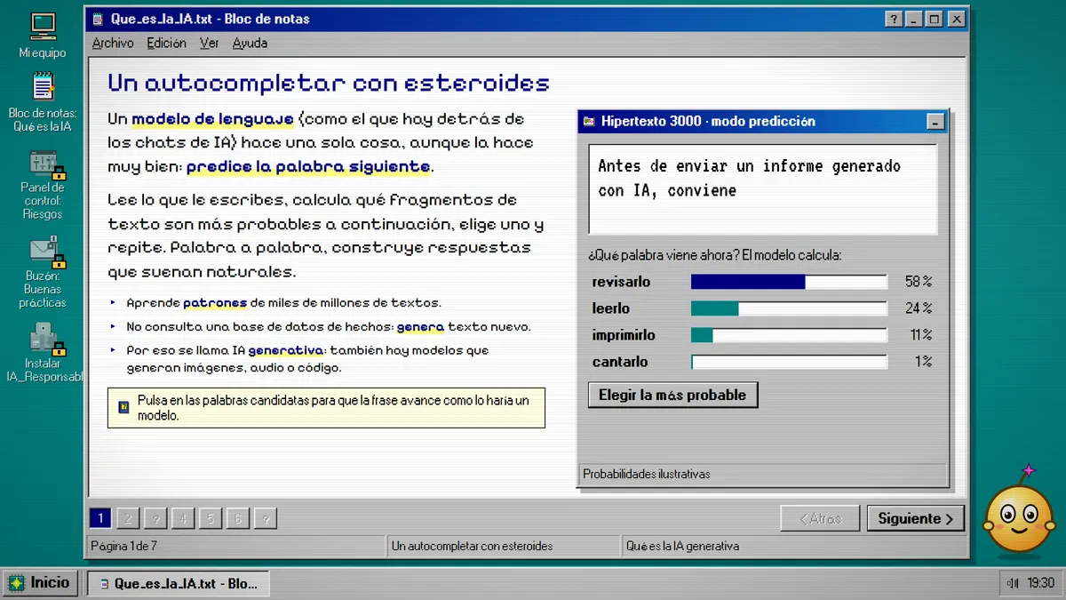Select page 1 button
The image size is (1066, 600).
point(100,518)
